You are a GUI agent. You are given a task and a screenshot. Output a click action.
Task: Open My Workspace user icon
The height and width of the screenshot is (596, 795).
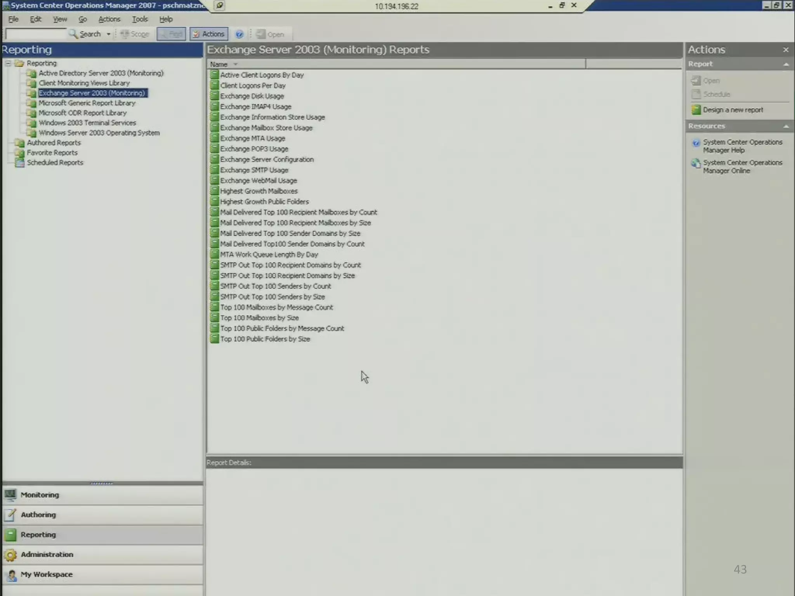coord(11,575)
